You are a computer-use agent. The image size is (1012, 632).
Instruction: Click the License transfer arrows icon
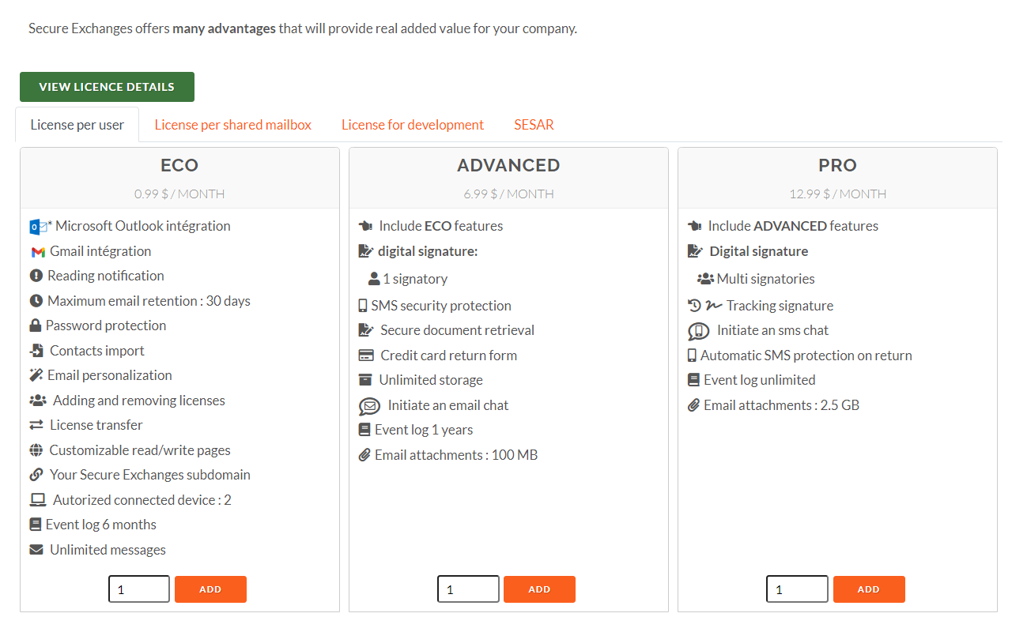point(36,425)
